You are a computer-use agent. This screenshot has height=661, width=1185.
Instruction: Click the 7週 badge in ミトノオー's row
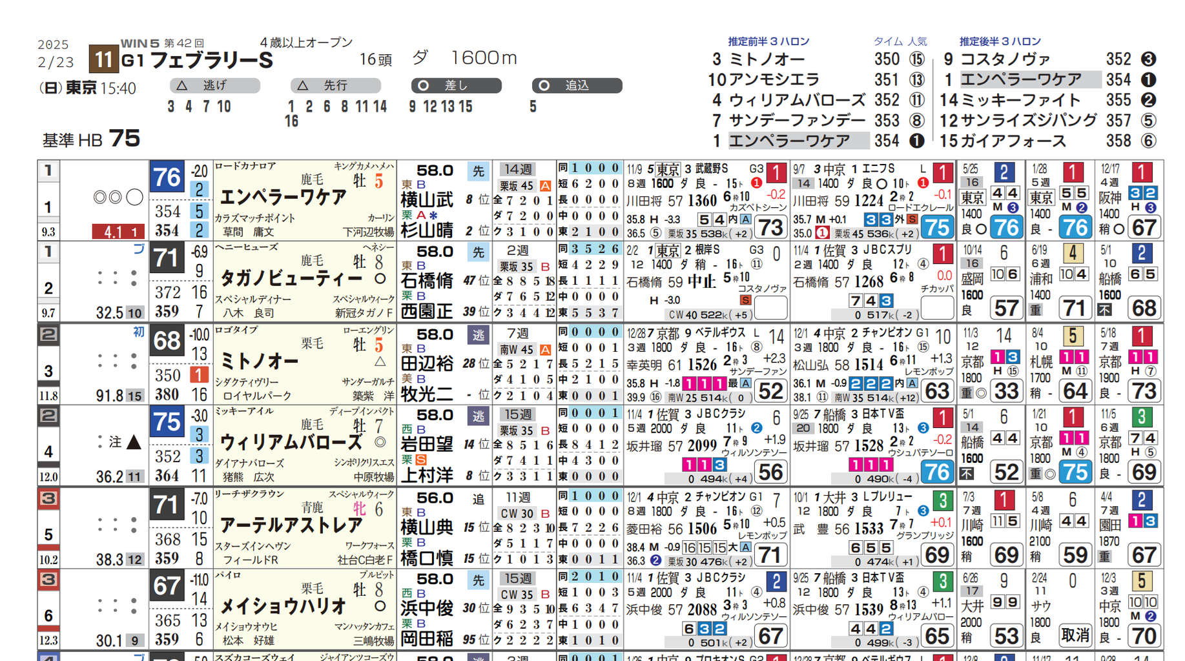coord(518,334)
